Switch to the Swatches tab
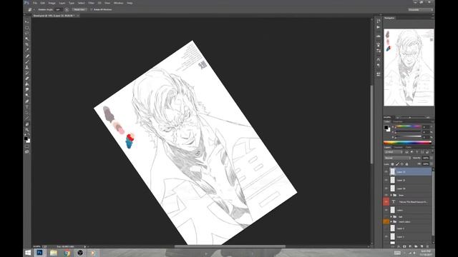The width and height of the screenshot is (458, 257). click(398, 121)
